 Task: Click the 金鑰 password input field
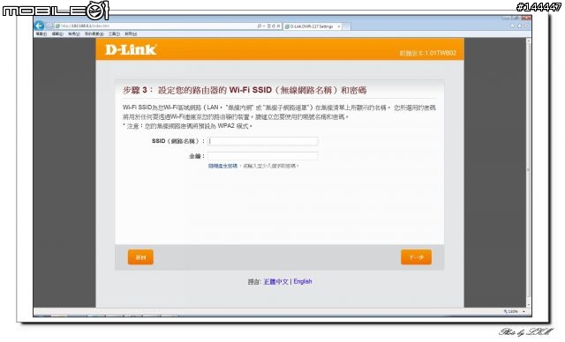tap(263, 156)
